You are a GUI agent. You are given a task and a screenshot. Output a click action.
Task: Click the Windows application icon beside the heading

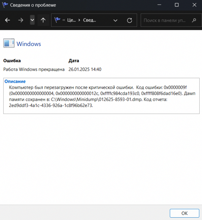tap(8, 44)
